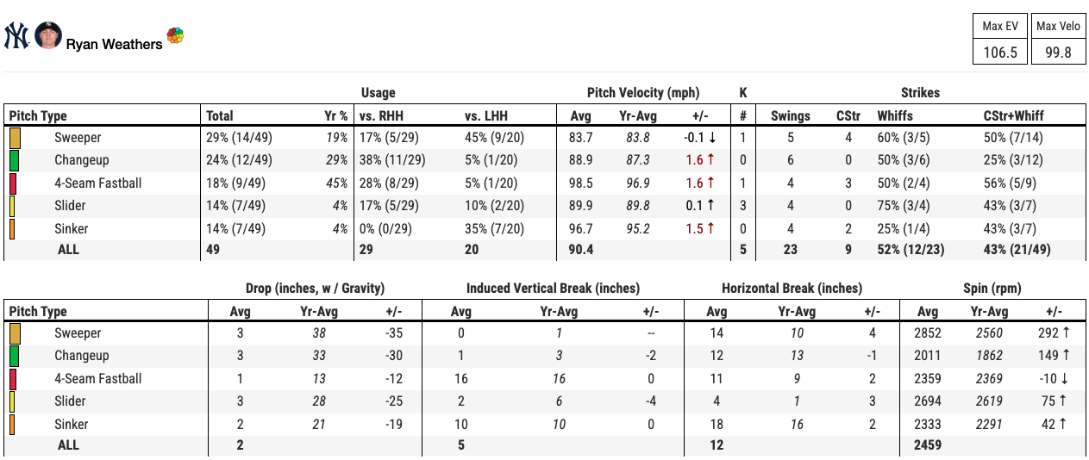Click the yellow Slider swatch in the top table
1089x460 pixels.
(12, 206)
